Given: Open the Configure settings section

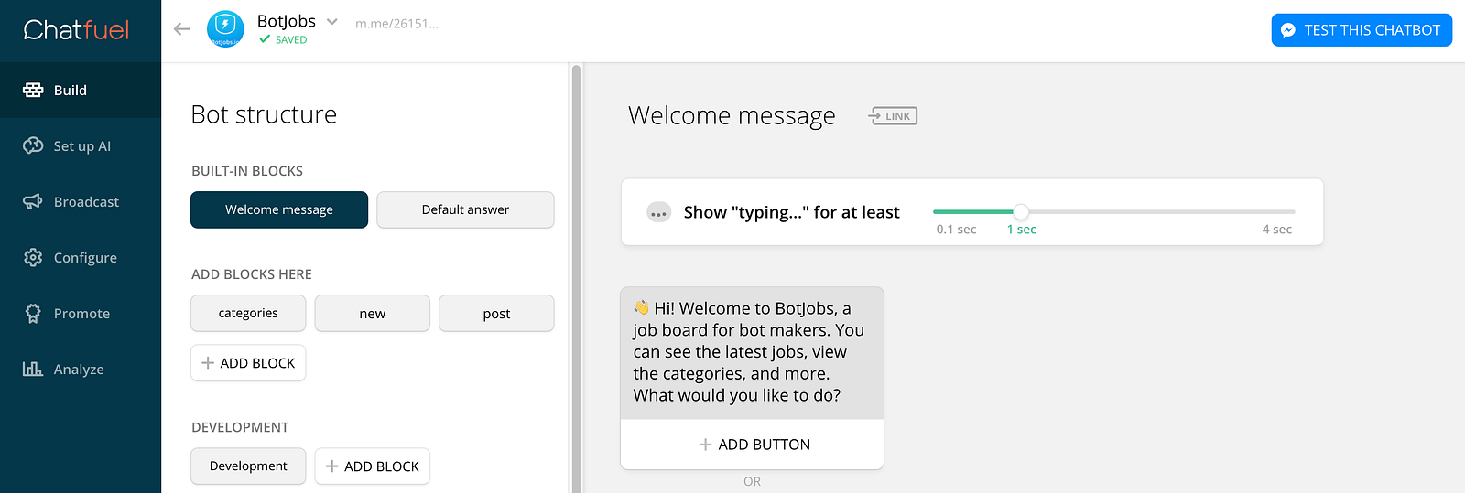Looking at the screenshot, I should (x=84, y=258).
